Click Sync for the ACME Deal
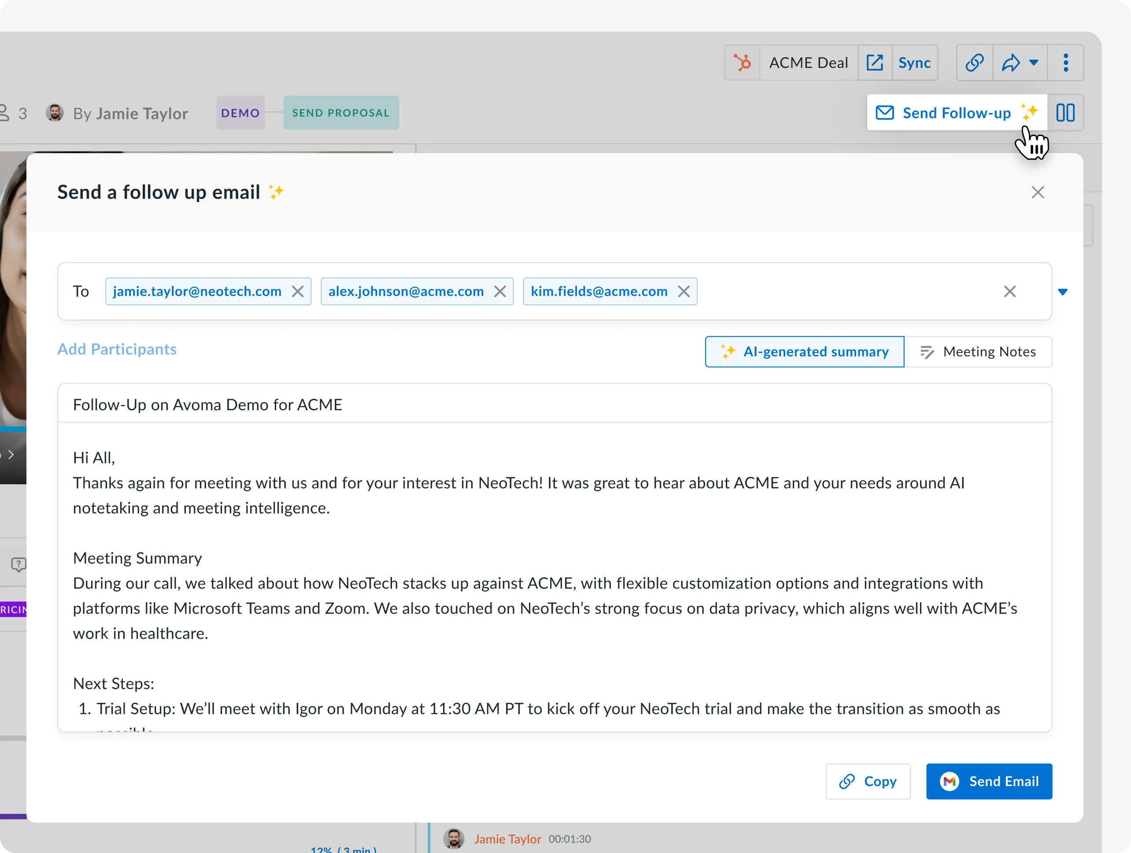 tap(914, 63)
